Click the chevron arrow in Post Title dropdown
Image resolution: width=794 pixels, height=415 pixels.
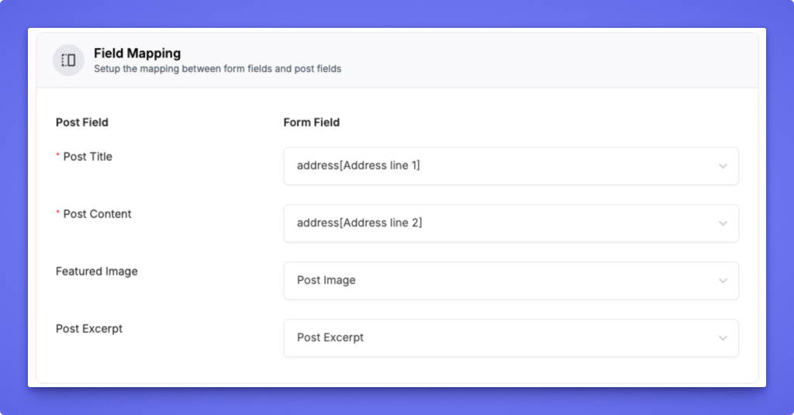click(x=723, y=166)
